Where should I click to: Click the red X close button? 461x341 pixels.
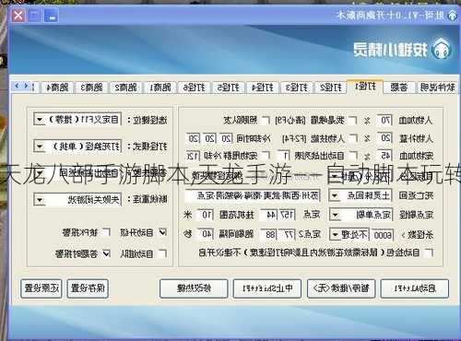(x=18, y=15)
